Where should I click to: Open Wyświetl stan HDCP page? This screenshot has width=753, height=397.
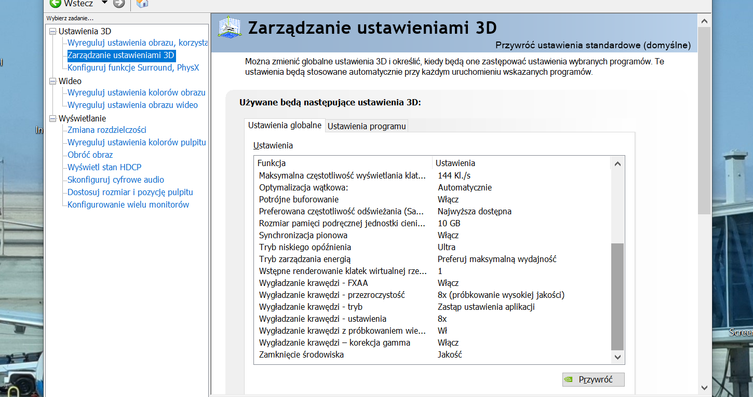click(104, 167)
